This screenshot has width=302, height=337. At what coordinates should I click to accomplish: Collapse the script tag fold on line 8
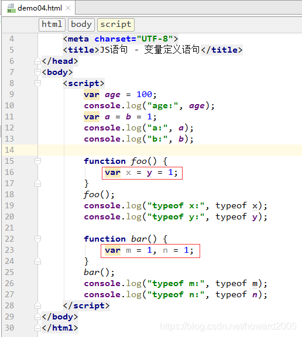(x=37, y=84)
